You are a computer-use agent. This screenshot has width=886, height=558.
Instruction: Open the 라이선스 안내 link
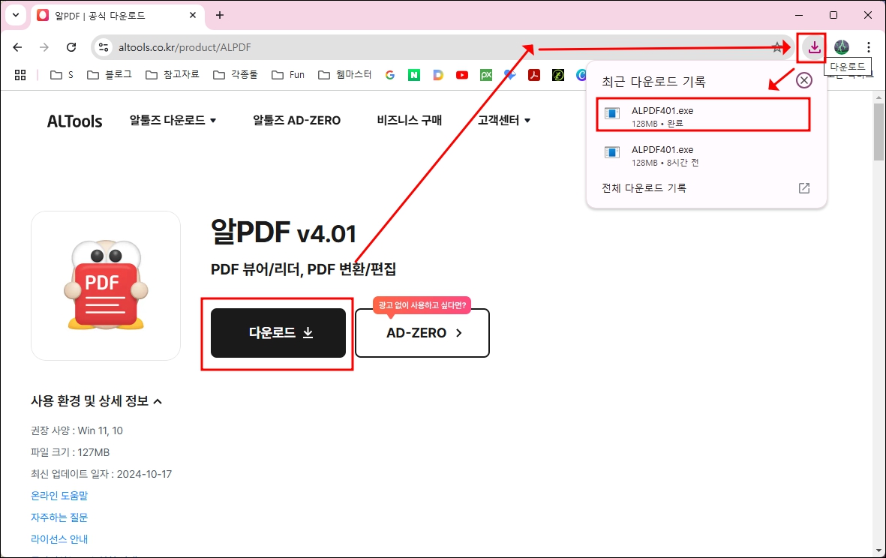[59, 538]
